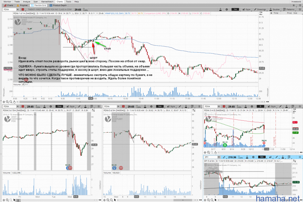Image resolution: width=303 pixels, height=202 pixels.
Task: Open the Trade menu tab
Action: coord(17,2)
